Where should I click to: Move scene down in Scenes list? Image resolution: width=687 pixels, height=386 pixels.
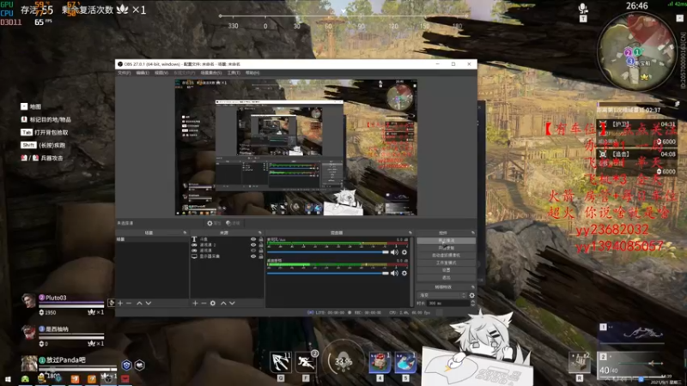pyautogui.click(x=149, y=303)
